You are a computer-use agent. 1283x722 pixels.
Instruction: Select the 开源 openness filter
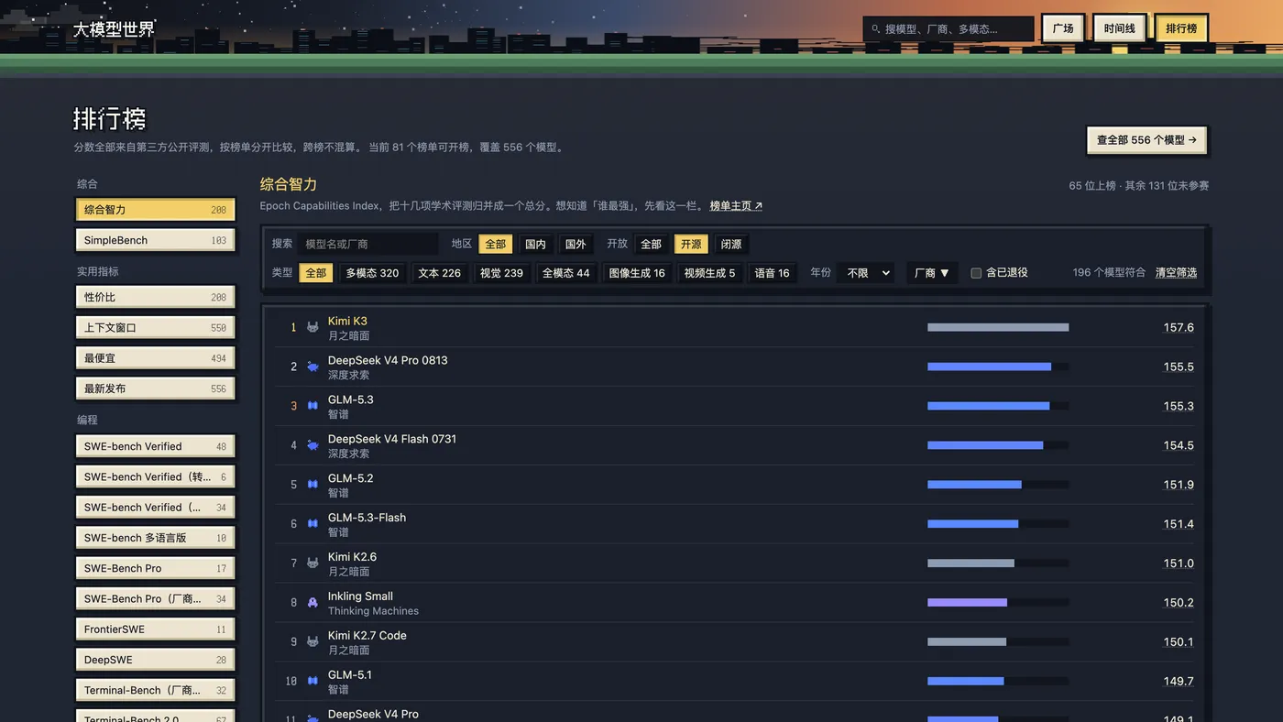click(x=691, y=245)
